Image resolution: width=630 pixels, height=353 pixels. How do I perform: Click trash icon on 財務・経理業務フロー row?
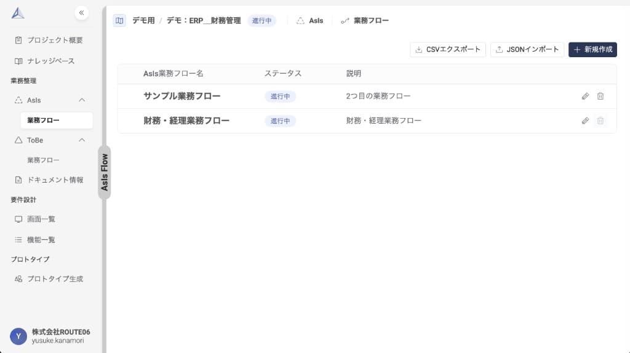[600, 121]
